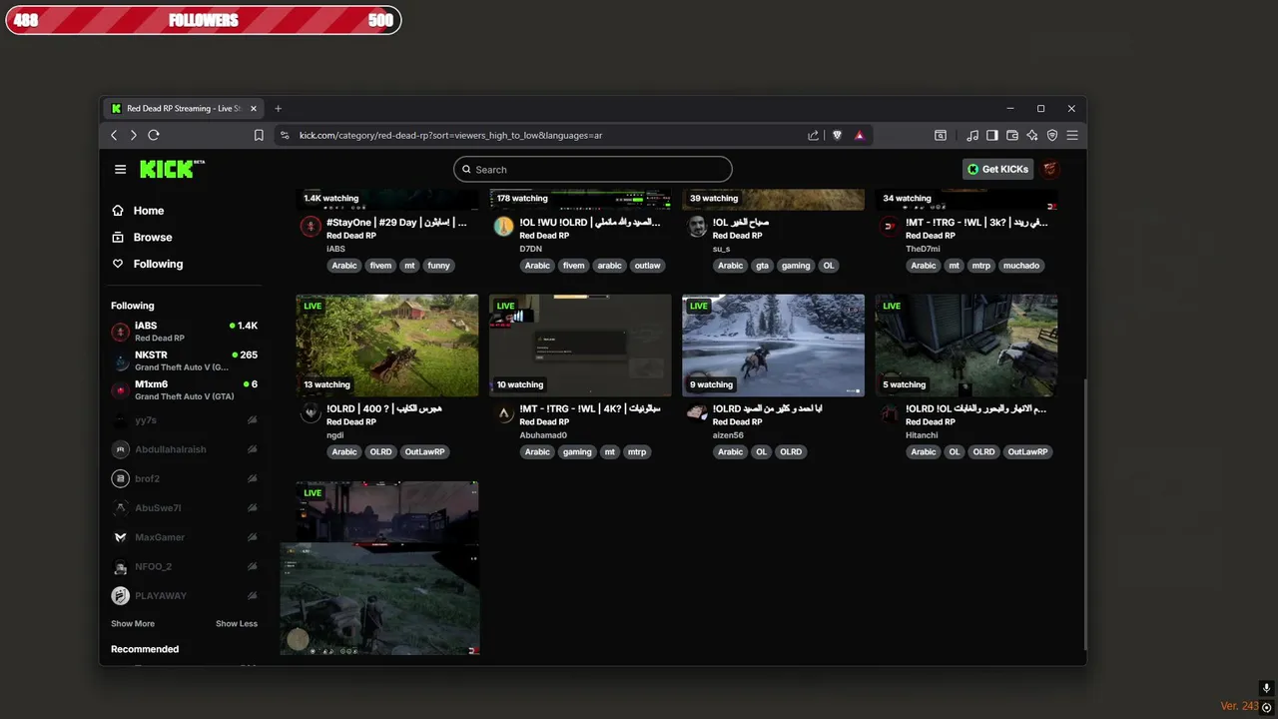Bookmark this page with the bookmark icon
1278x719 pixels.
point(259,135)
